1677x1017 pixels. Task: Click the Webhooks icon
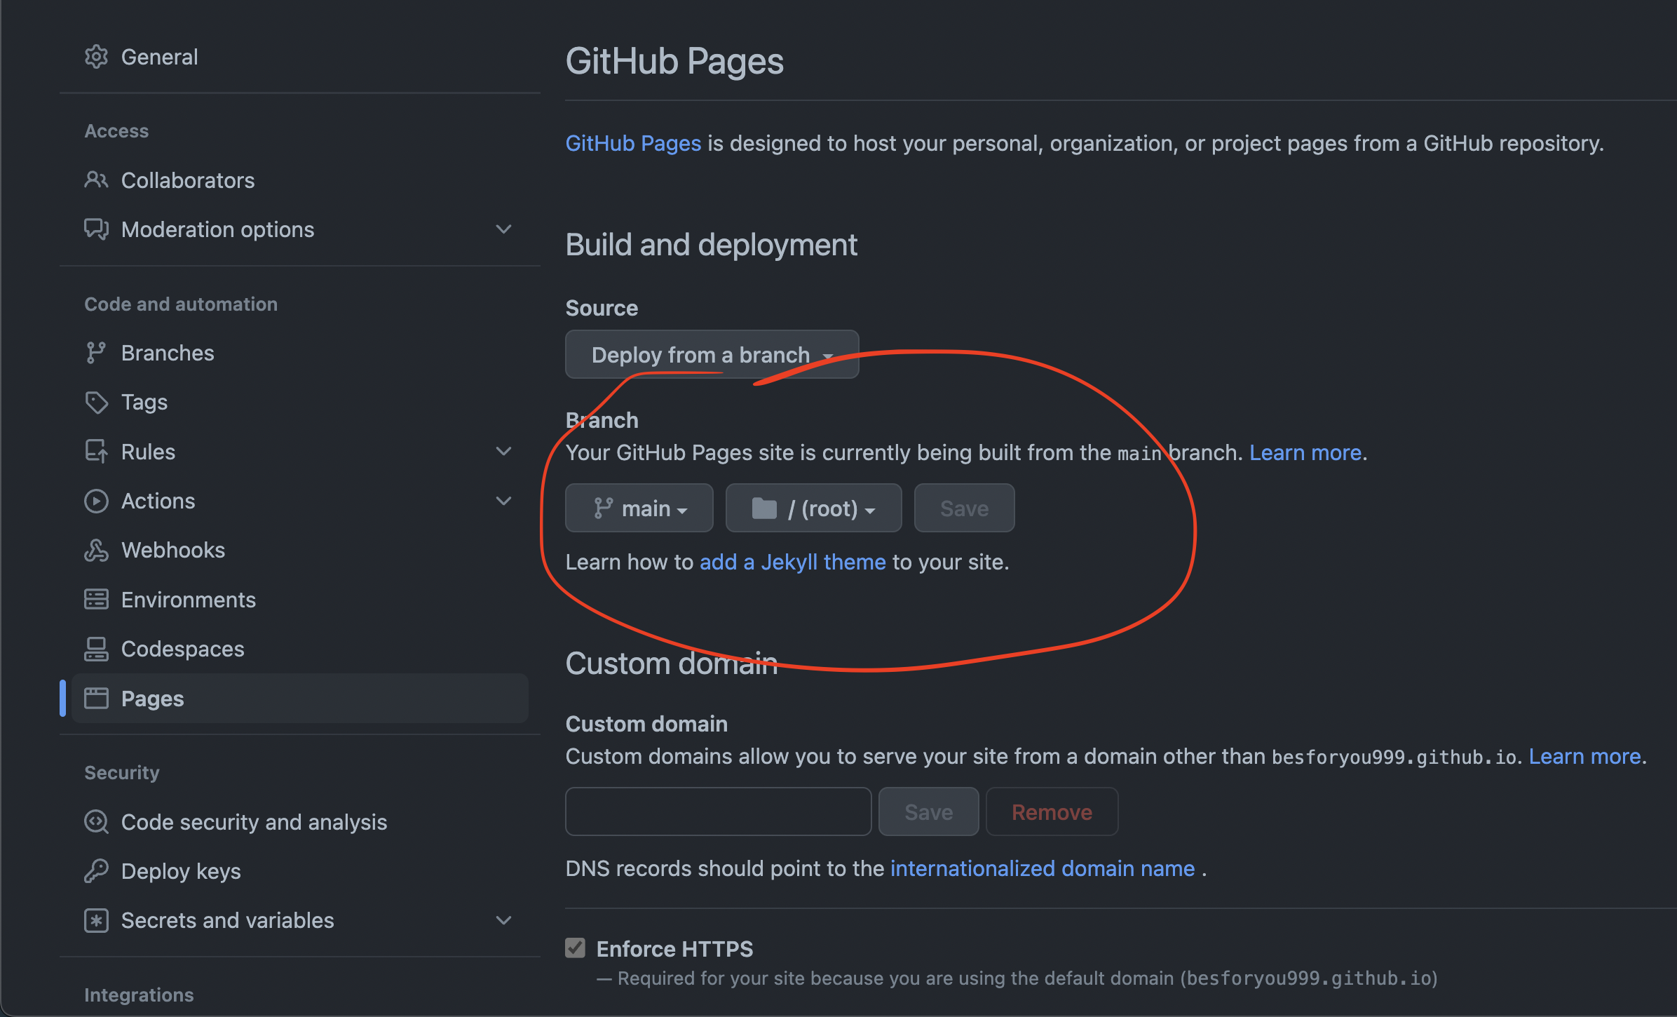point(96,550)
